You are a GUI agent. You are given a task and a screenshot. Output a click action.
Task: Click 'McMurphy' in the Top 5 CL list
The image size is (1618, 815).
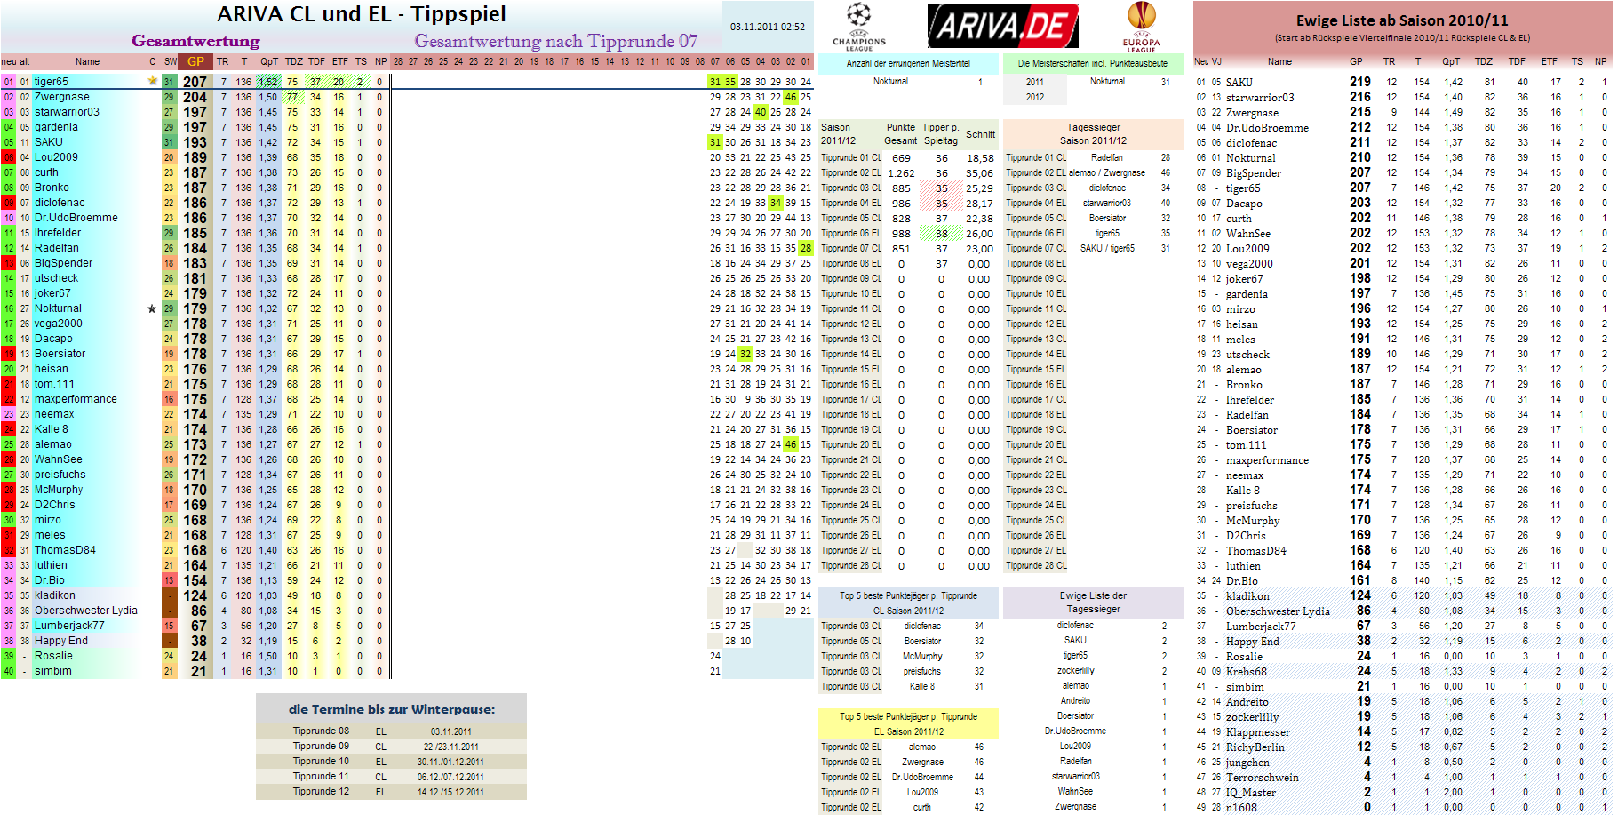coord(922,656)
